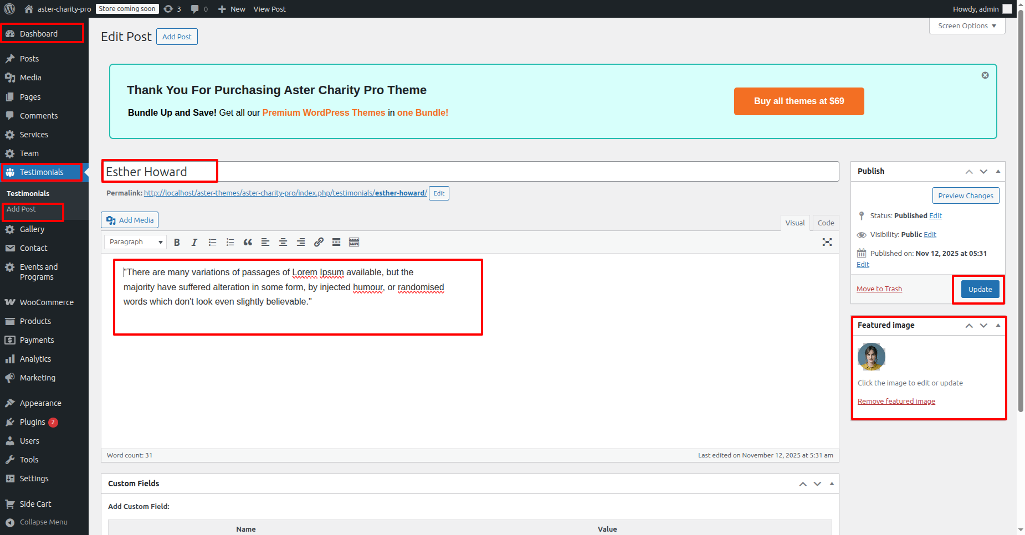Insert the Read More tag
Viewport: 1025px width, 535px height.
[x=336, y=242]
